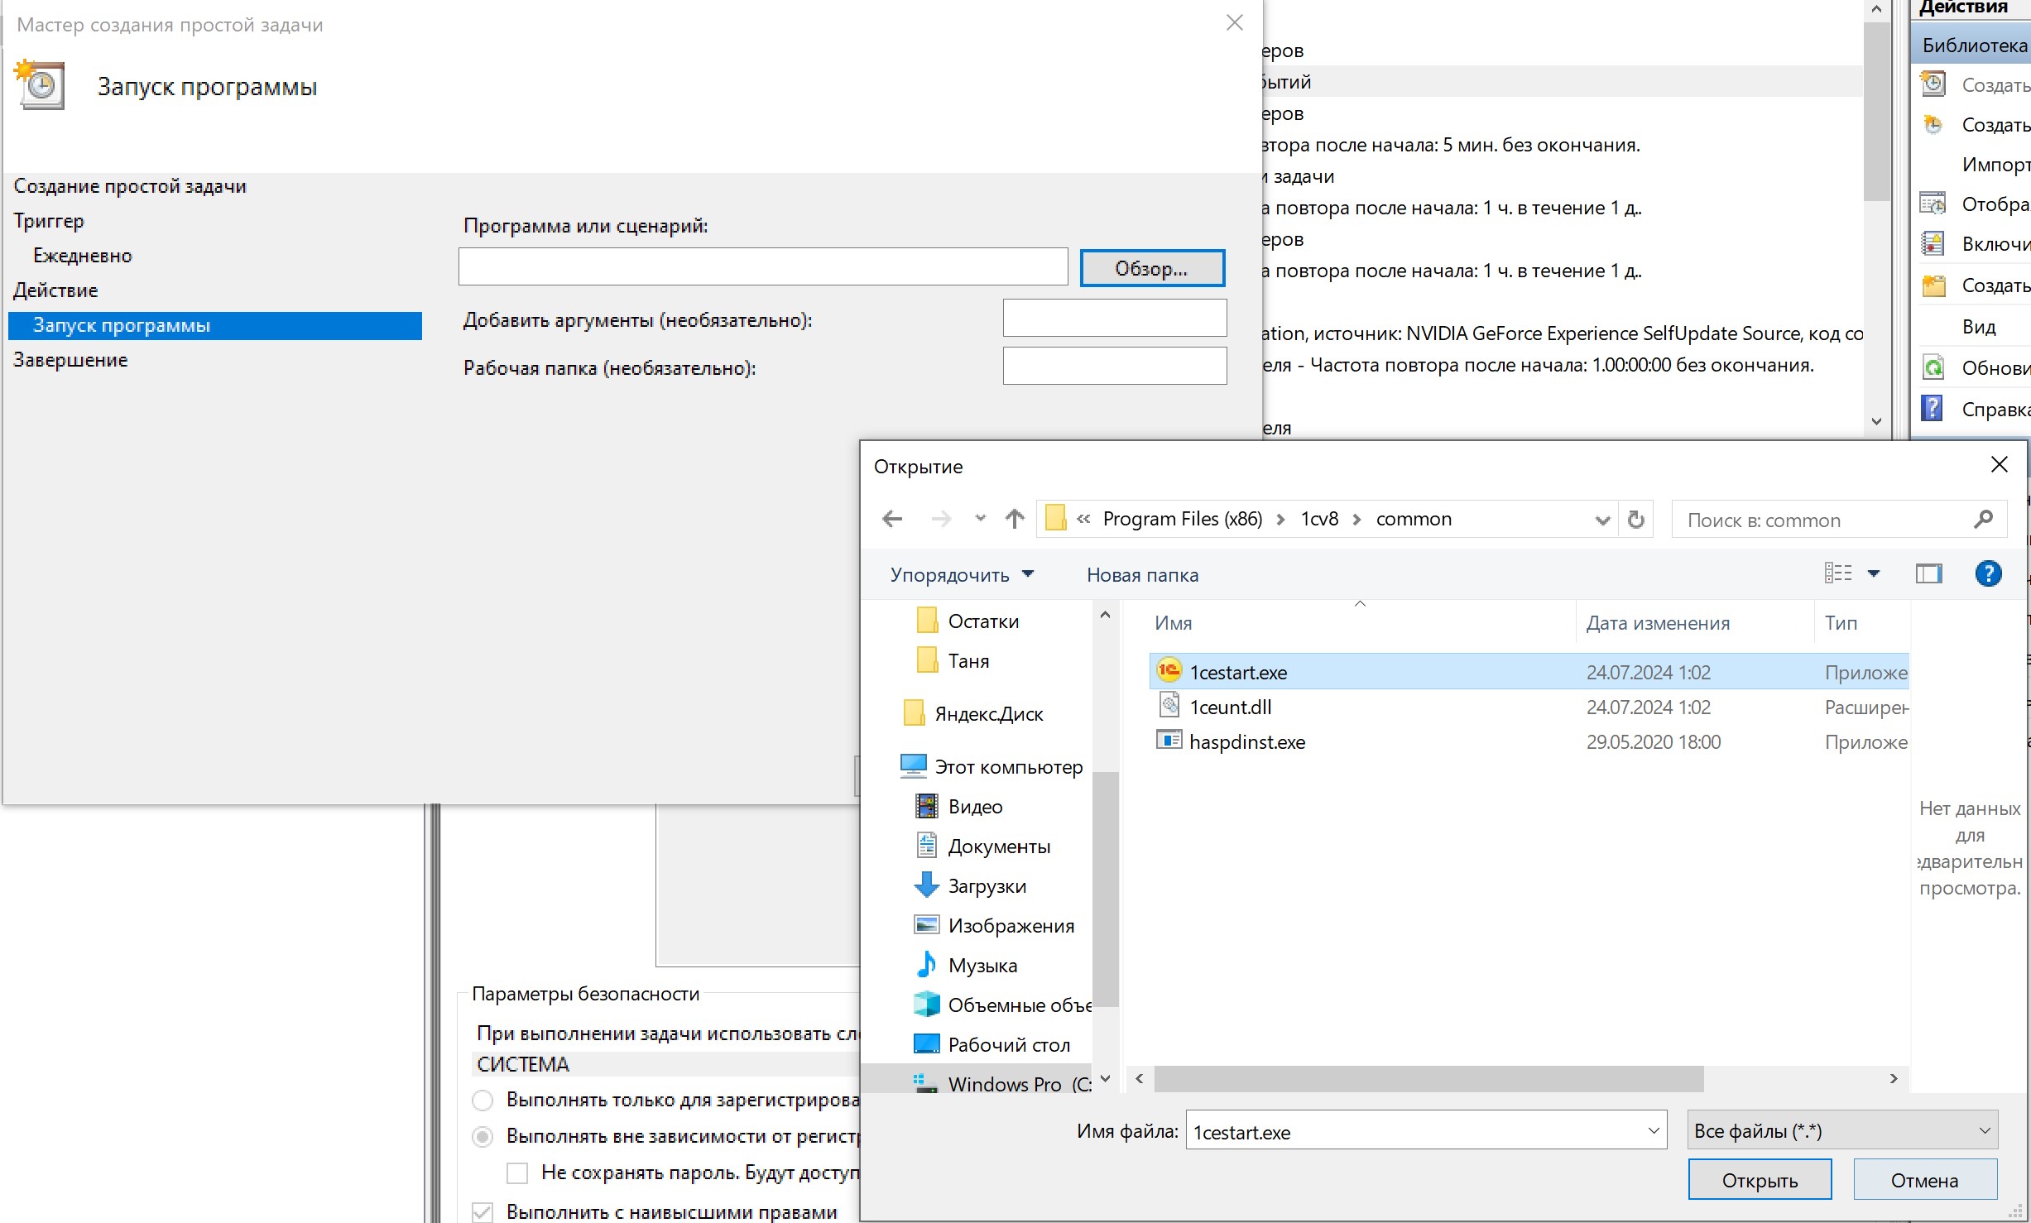This screenshot has width=2031, height=1223.
Task: Open the file type filter dropdown
Action: tap(1842, 1130)
